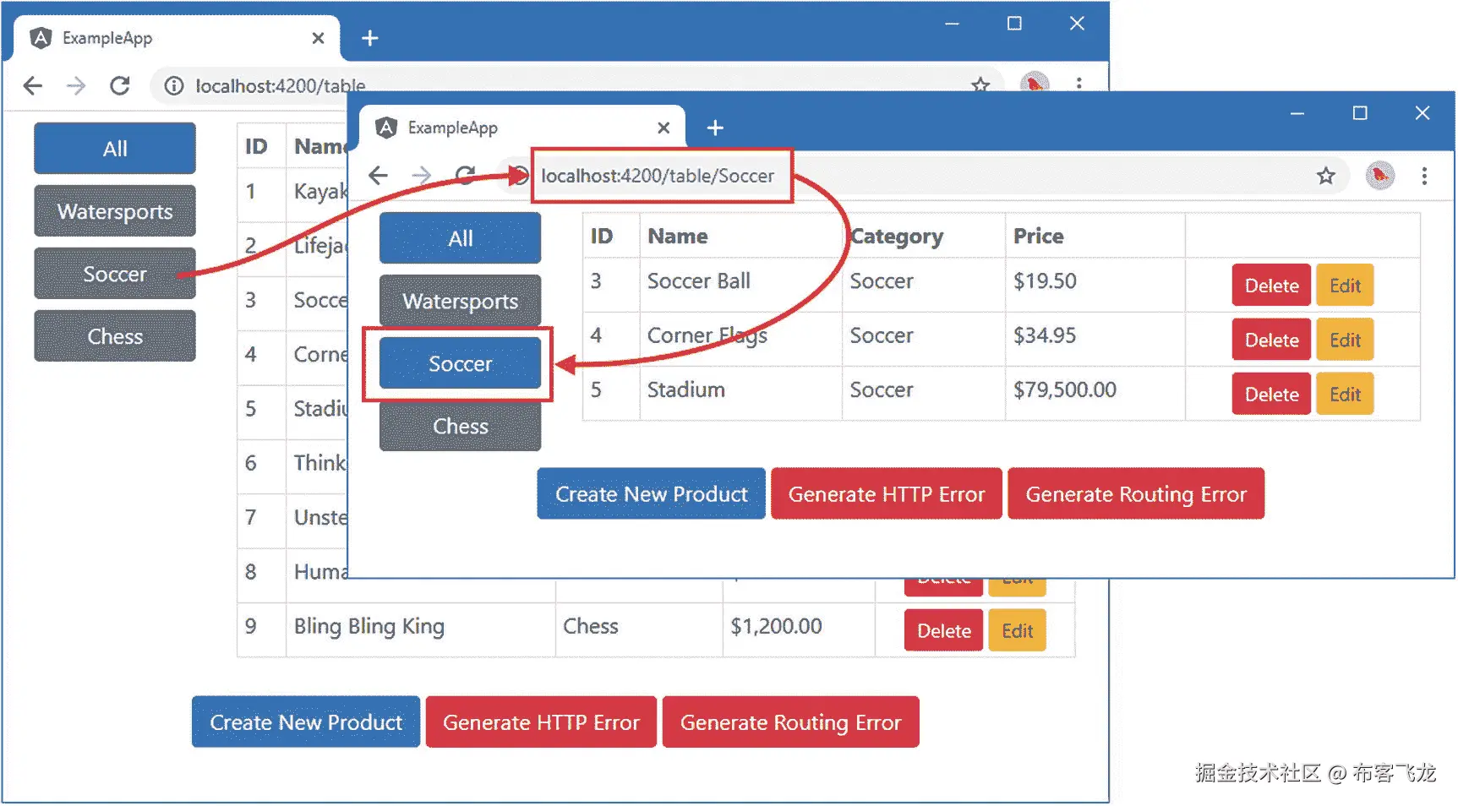Reload the page in the rear window

click(120, 85)
